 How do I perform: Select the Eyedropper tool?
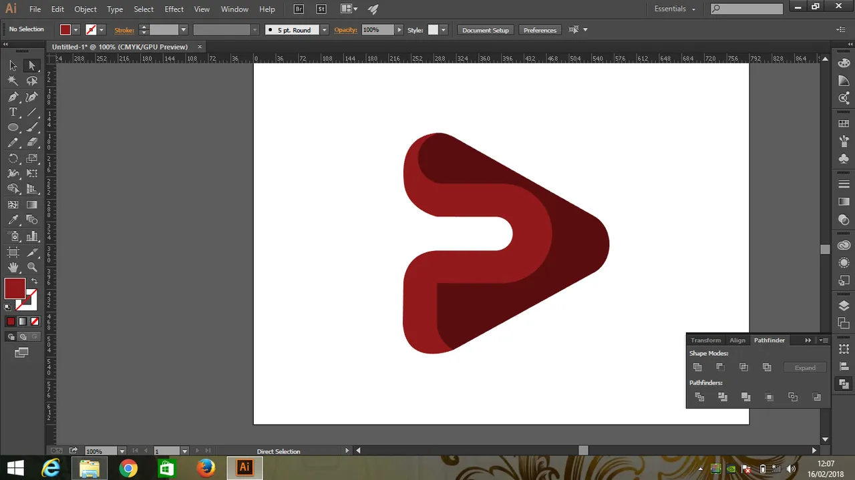[x=13, y=220]
